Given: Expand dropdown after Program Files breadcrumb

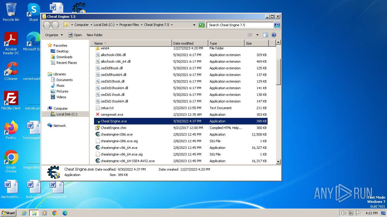Looking at the screenshot, I should coord(141,25).
